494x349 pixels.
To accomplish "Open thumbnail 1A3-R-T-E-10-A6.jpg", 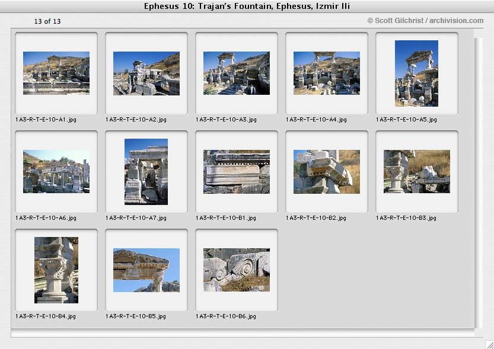I will coord(56,171).
